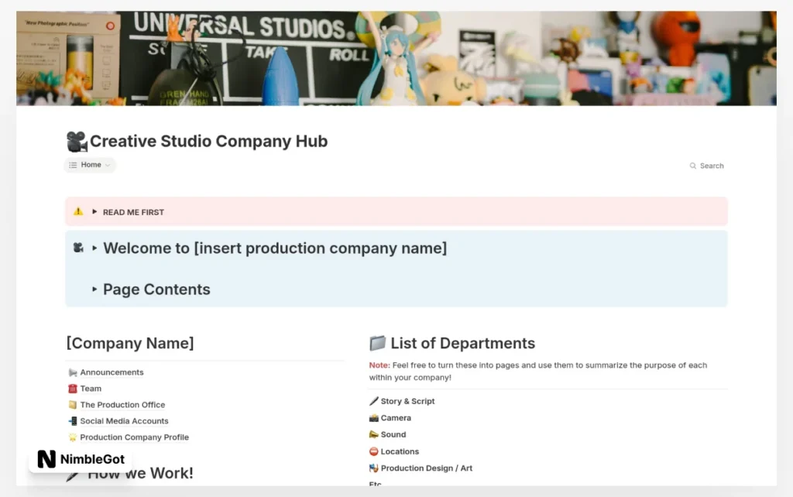Click the masks icon beside Production Design / Art
Screen dimensions: 793x497
[x=374, y=468]
